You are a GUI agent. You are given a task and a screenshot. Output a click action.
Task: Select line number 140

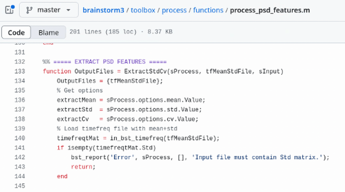click(x=20, y=138)
